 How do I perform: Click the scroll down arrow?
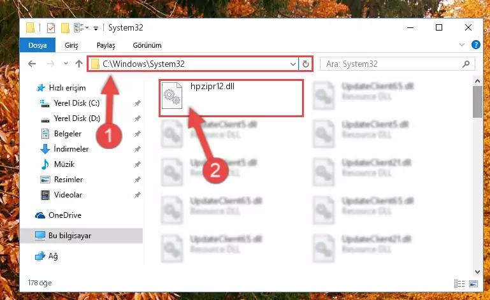pos(477,272)
